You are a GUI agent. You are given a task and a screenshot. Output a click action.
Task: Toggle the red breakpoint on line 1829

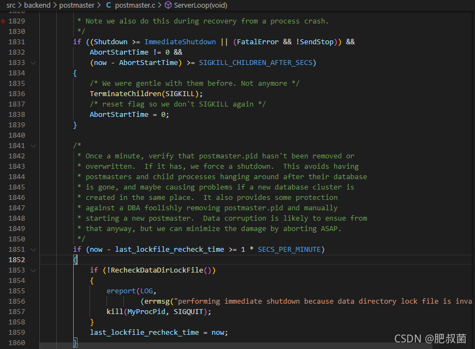point(4,20)
